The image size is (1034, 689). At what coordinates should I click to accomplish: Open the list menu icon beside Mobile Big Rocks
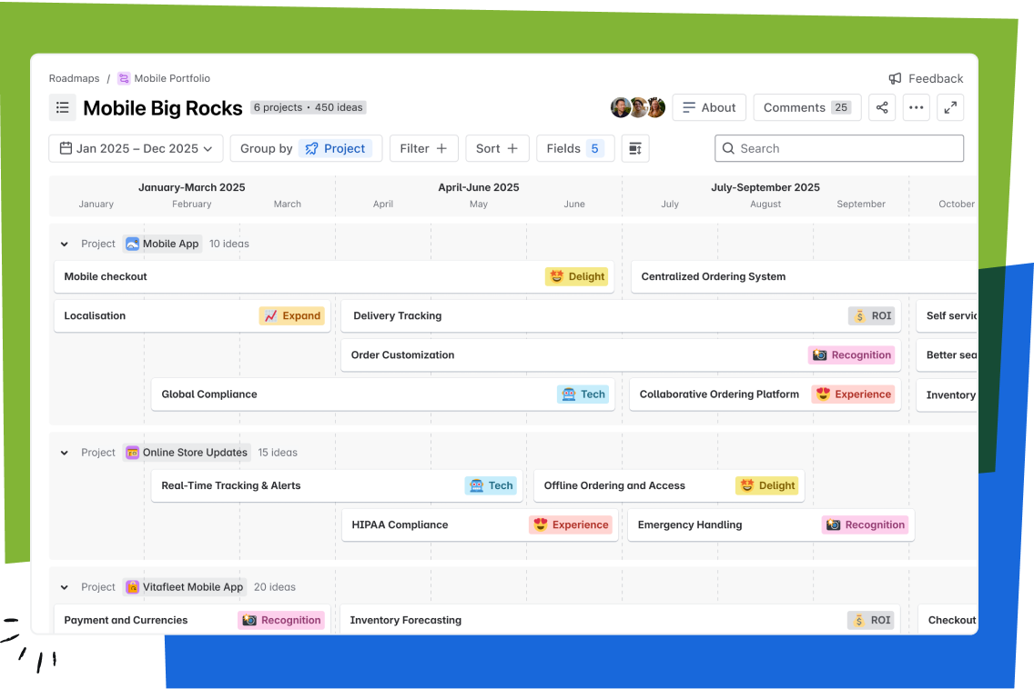[x=63, y=107]
